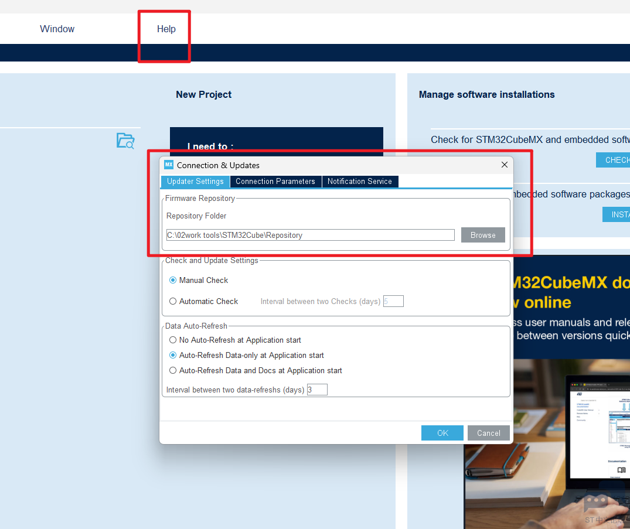Click the interval between two Checks field
The image size is (630, 529).
pyautogui.click(x=393, y=301)
